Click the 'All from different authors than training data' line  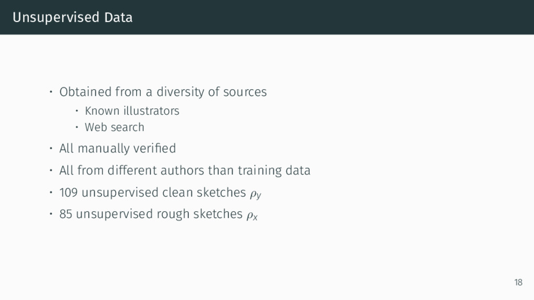coord(185,170)
